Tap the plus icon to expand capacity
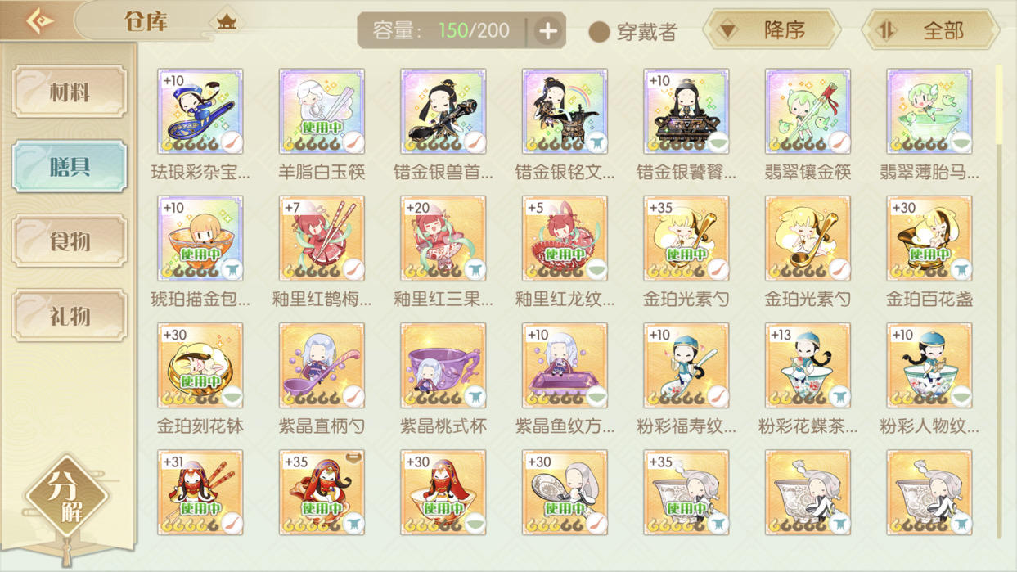 [547, 31]
